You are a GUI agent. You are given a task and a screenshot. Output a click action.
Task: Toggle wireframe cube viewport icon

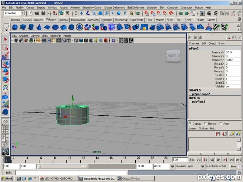click(76, 40)
